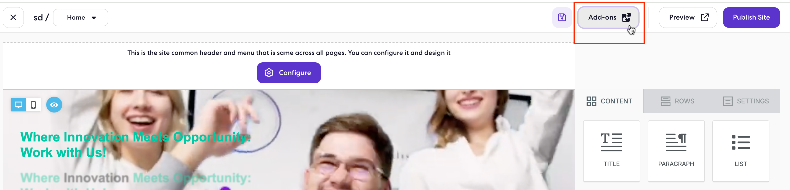This screenshot has height=190, width=790.
Task: Add a Title content block
Action: [611, 151]
